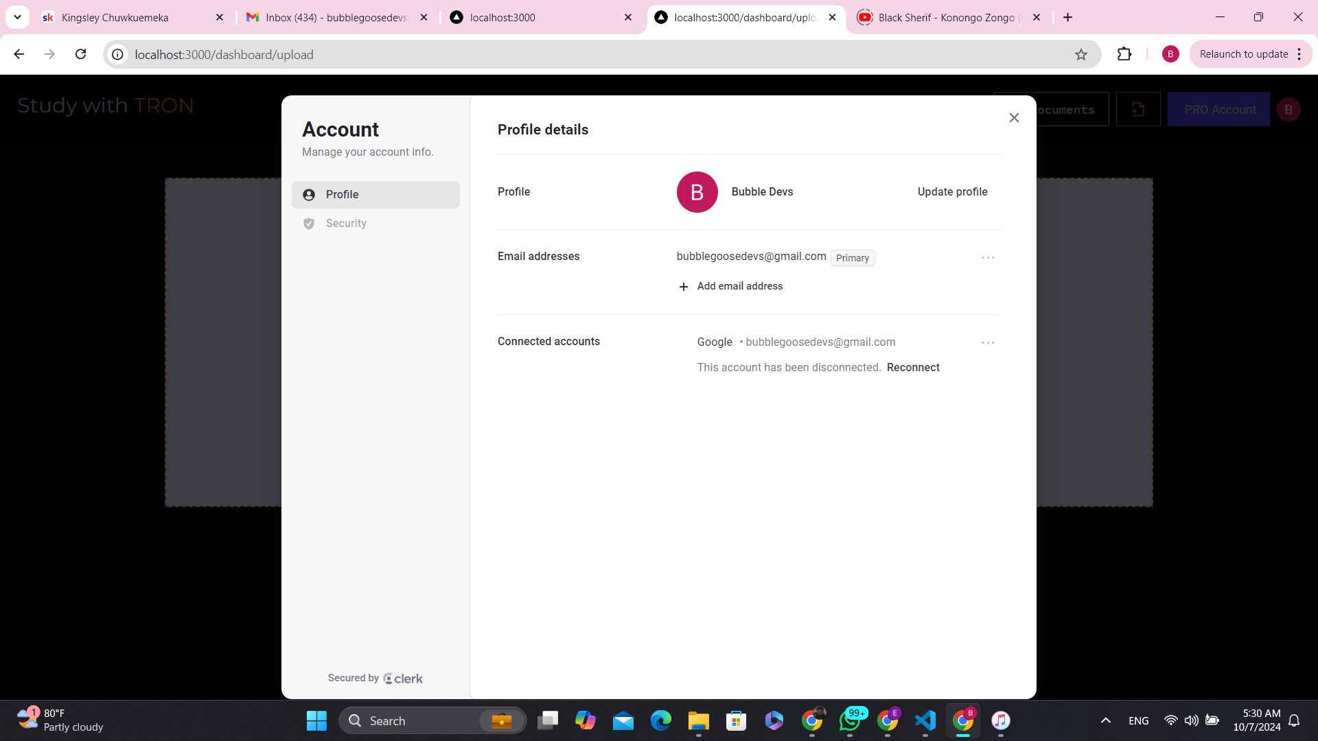Viewport: 1318px width, 741px height.
Task: View site information icon in address bar
Action: [x=118, y=55]
